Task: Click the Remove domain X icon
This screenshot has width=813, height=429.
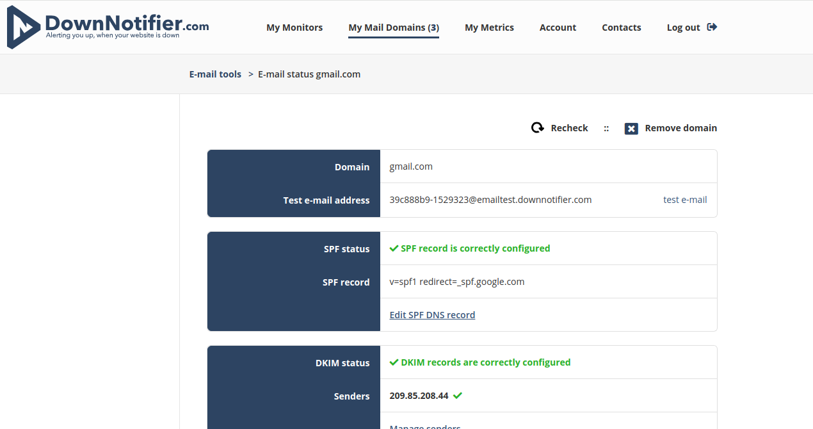Action: click(x=631, y=129)
